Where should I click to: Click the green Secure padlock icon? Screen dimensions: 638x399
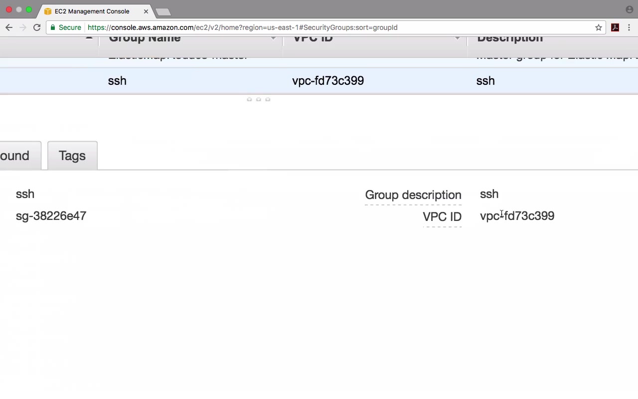click(x=53, y=27)
